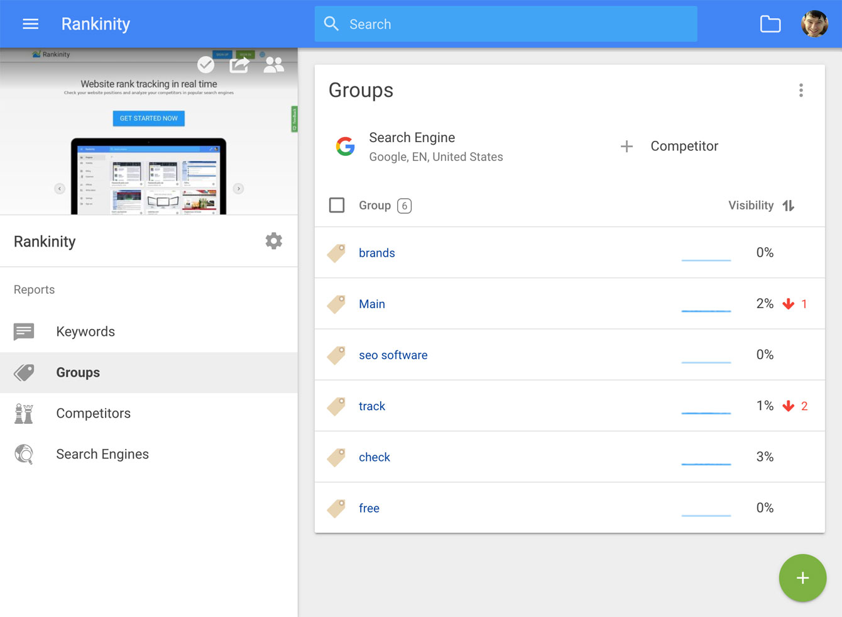
Task: Click the Rankinity project name
Action: click(45, 242)
